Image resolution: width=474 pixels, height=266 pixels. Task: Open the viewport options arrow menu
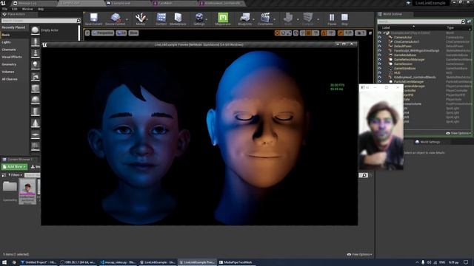tap(87, 33)
